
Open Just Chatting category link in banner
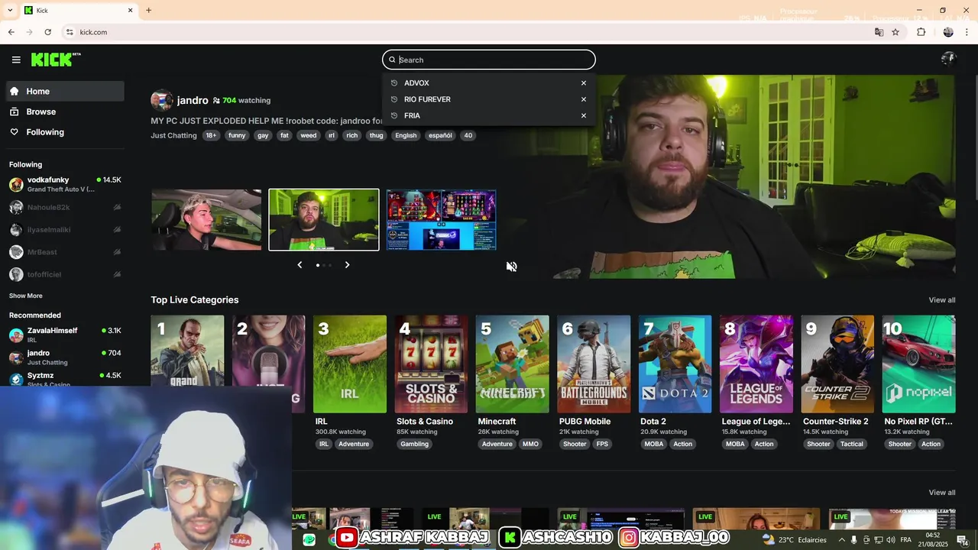click(x=173, y=135)
